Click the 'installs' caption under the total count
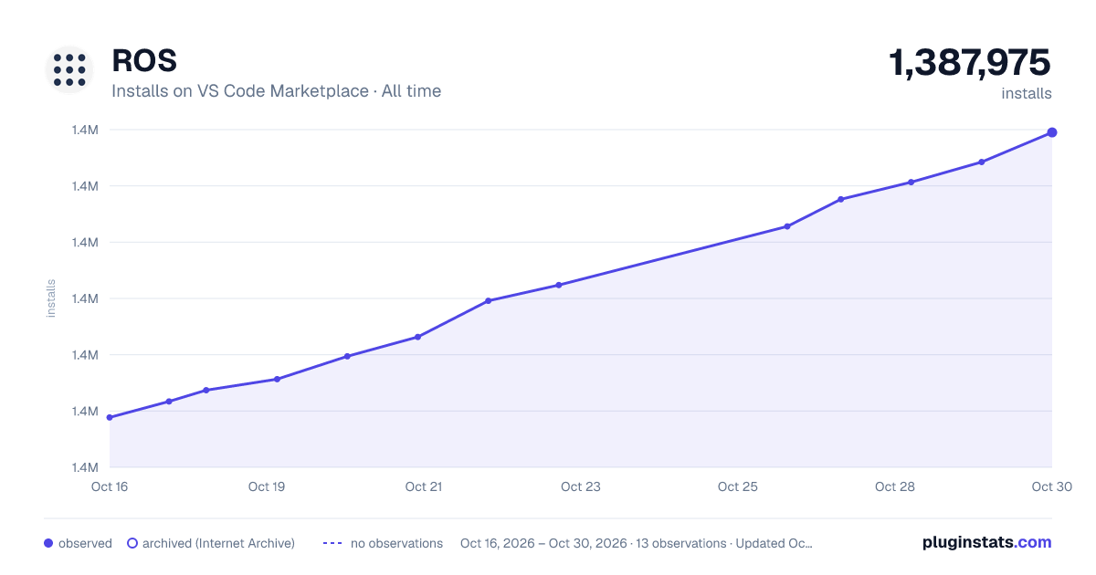 click(1027, 93)
